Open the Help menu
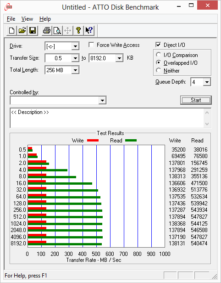Image resolution: width=221 pixels, height=283 pixels. click(x=45, y=19)
